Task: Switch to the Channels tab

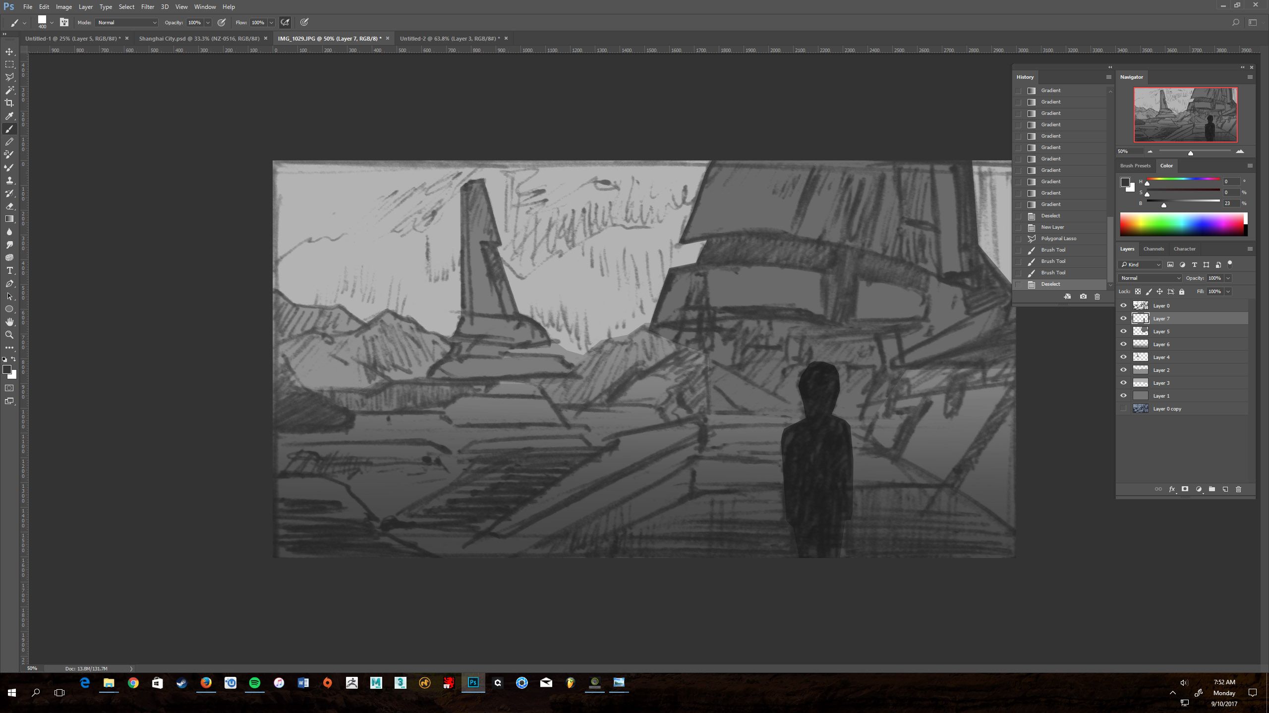Action: coord(1154,249)
